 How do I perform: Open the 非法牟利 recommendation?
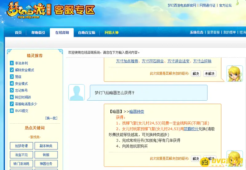click(x=21, y=63)
